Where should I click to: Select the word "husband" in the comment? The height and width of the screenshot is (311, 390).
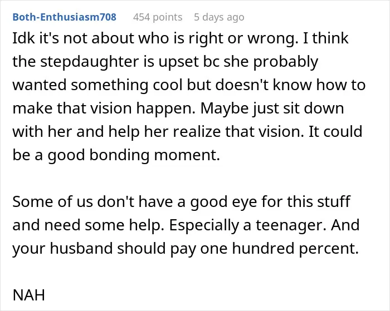coord(81,248)
